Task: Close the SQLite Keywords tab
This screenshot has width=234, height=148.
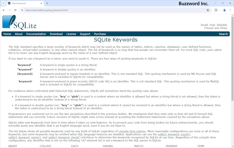Action: click(x=41, y=3)
